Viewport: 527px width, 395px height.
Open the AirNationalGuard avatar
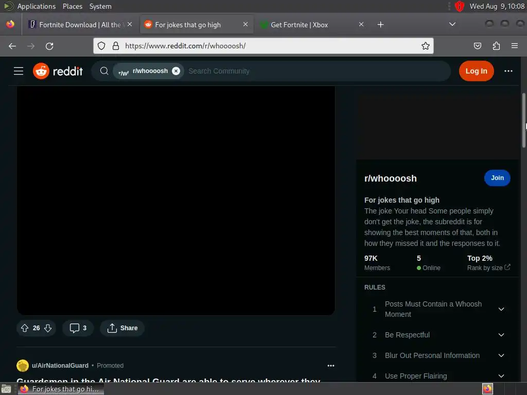pos(23,366)
